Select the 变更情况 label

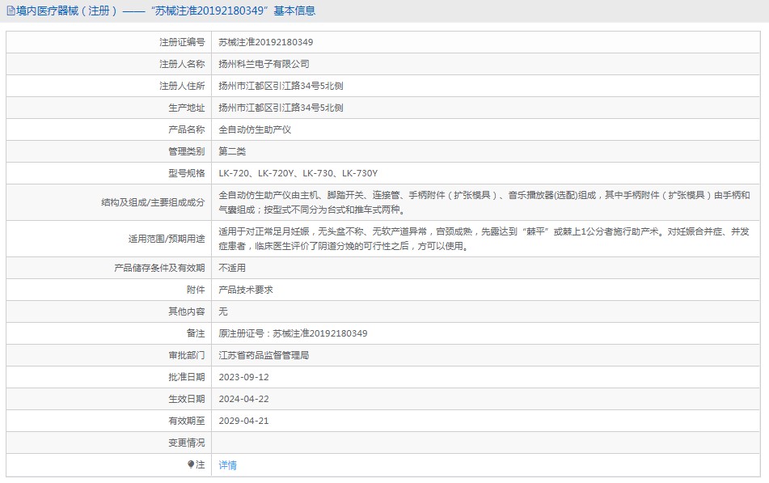(x=186, y=443)
